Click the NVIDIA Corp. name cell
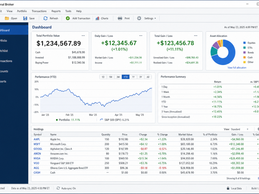 (57, 158)
